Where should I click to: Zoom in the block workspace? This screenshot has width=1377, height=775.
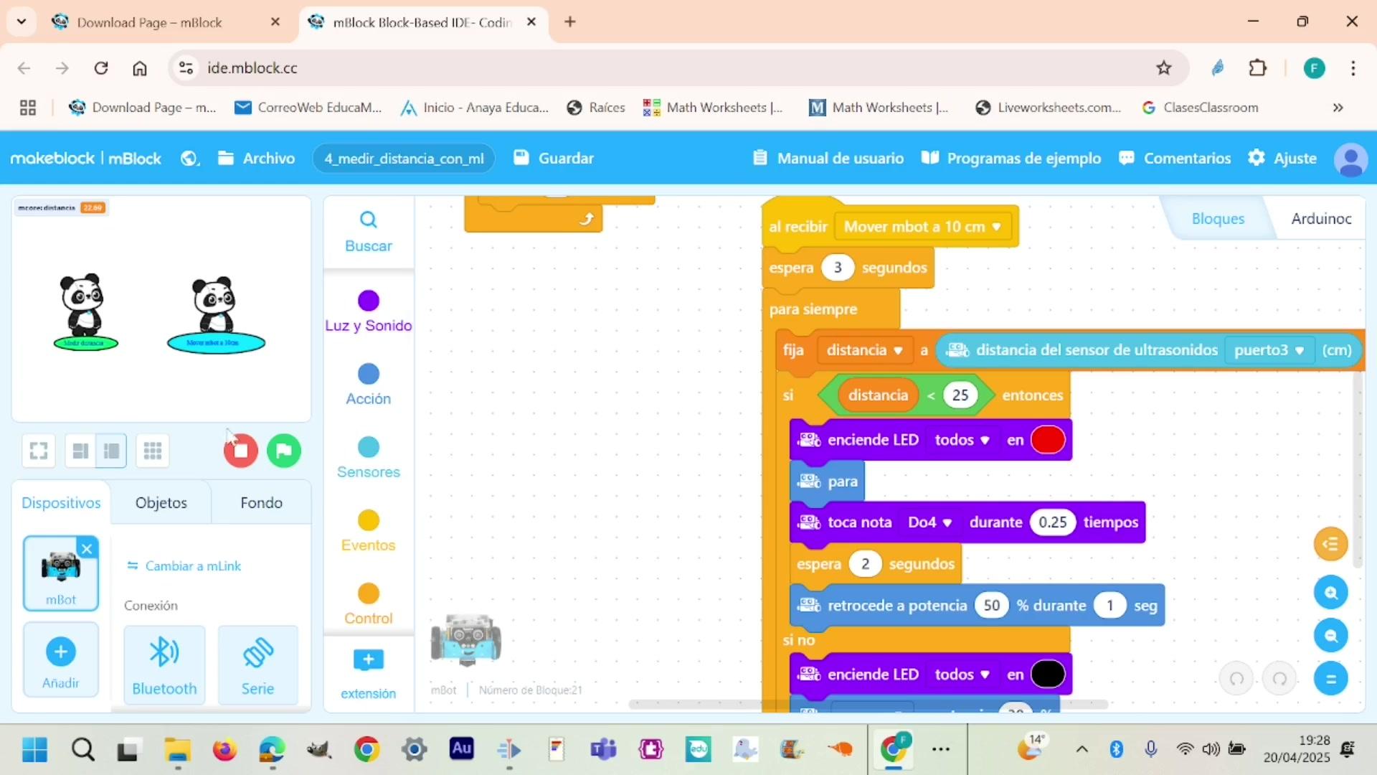pyautogui.click(x=1330, y=593)
